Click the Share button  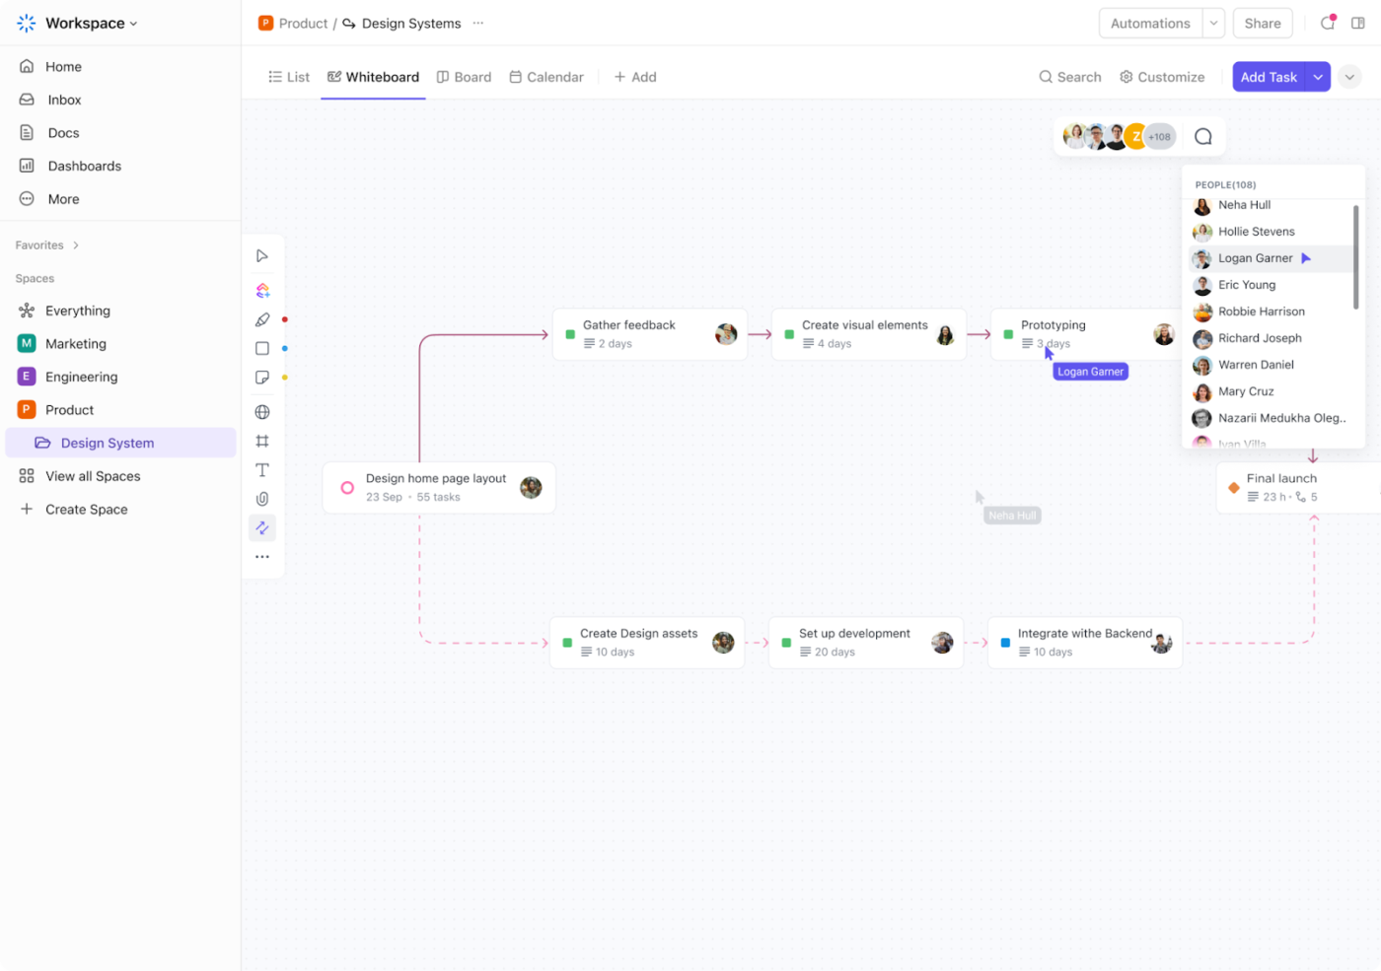(x=1263, y=24)
